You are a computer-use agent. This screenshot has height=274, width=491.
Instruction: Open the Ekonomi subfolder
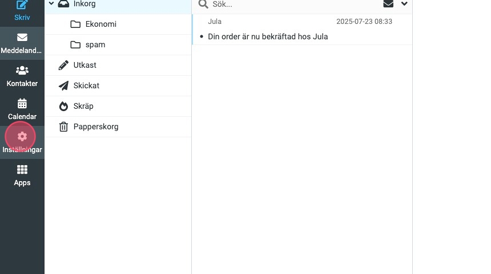100,24
